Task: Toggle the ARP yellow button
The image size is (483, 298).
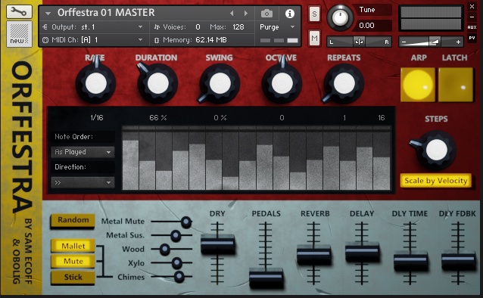Action: [x=418, y=85]
